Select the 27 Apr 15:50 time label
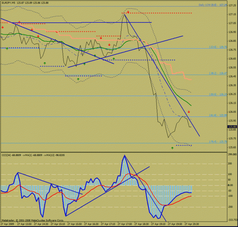The height and width of the screenshot is (227, 238). pos(75,224)
